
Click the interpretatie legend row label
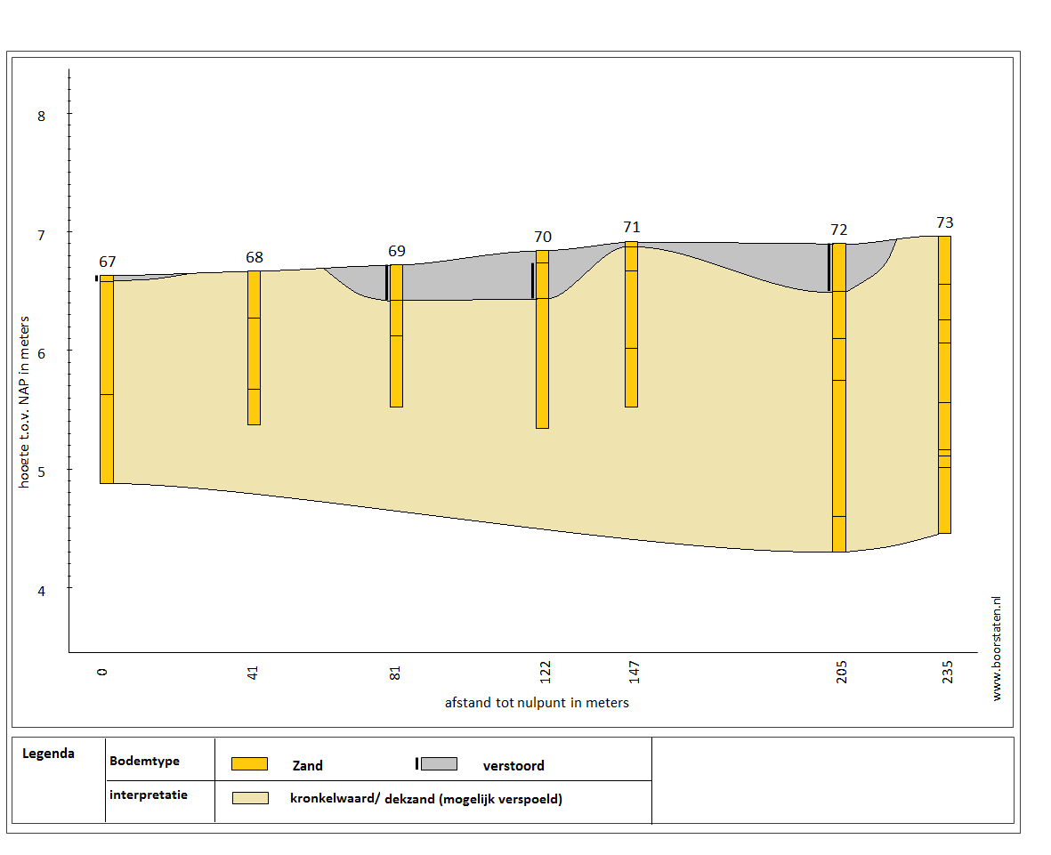click(149, 795)
